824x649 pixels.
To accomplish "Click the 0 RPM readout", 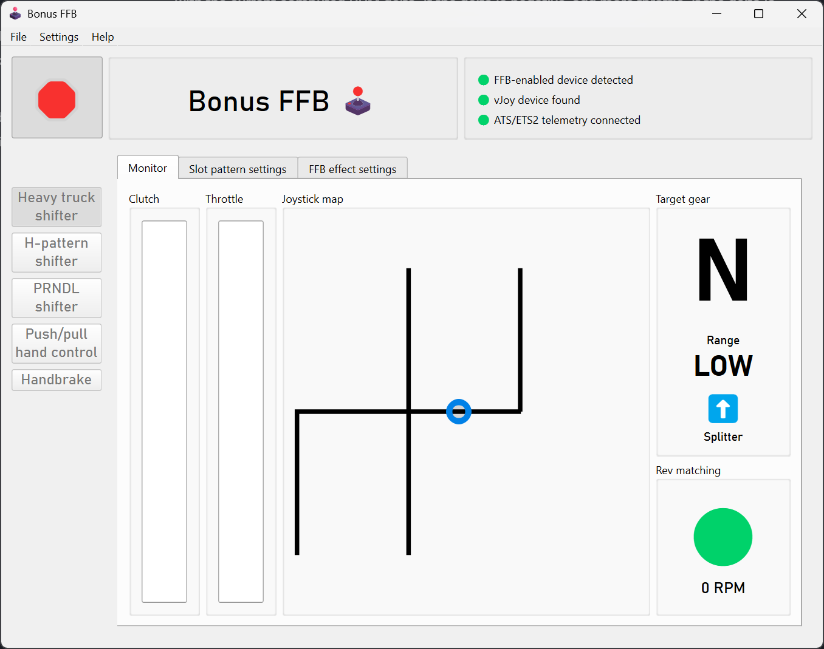I will click(x=723, y=588).
